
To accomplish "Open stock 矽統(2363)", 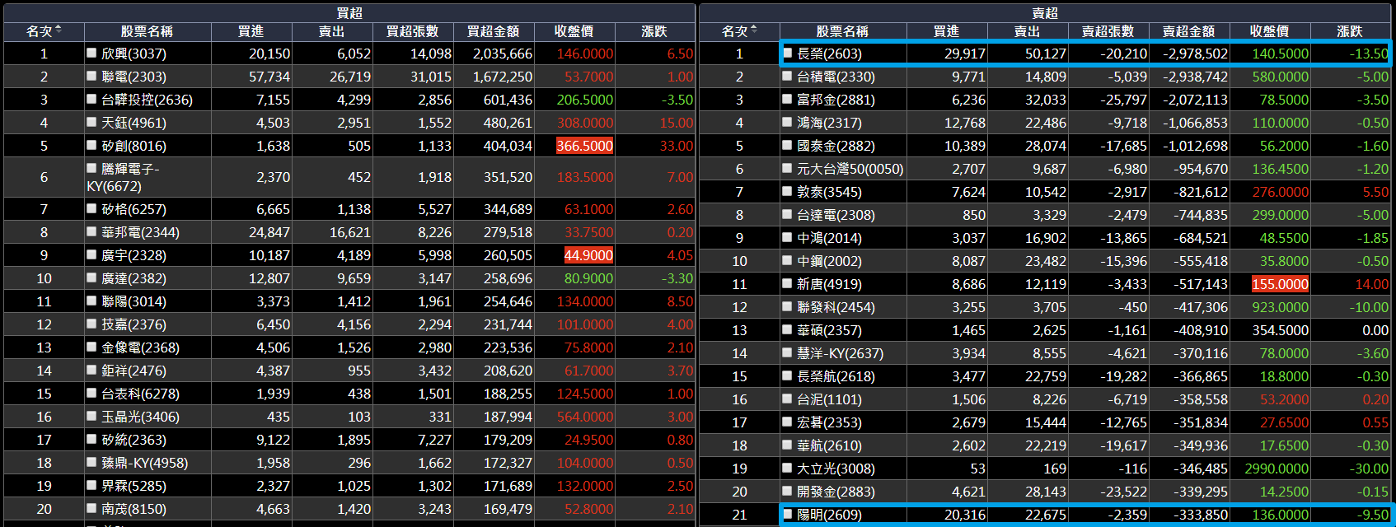I will coord(134,440).
